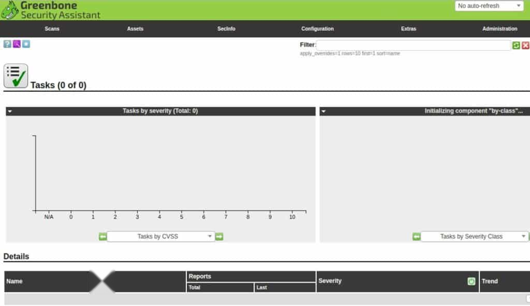The image size is (530, 306).
Task: Click the large Tasks checklist icon
Action: [x=15, y=76]
